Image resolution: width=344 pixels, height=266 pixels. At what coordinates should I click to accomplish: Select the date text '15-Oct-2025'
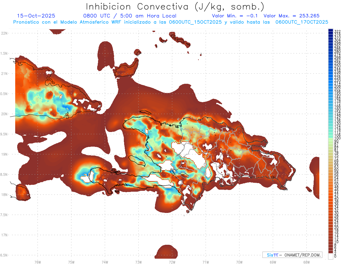tap(36, 16)
